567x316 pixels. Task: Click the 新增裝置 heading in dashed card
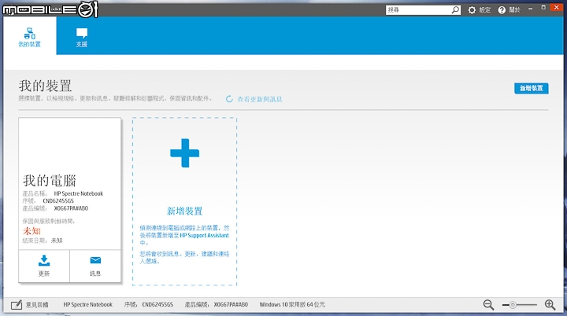point(185,211)
